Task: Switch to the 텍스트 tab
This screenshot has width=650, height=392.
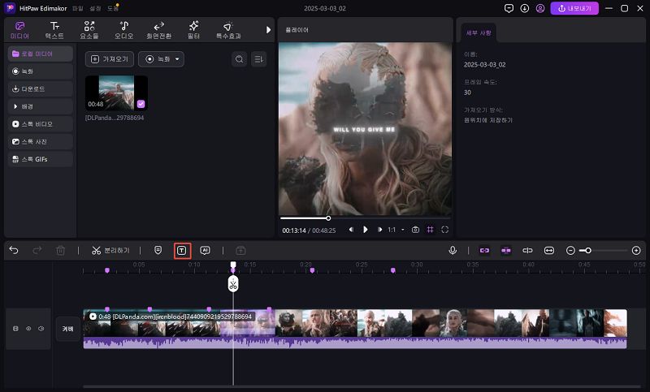Action: click(x=54, y=31)
